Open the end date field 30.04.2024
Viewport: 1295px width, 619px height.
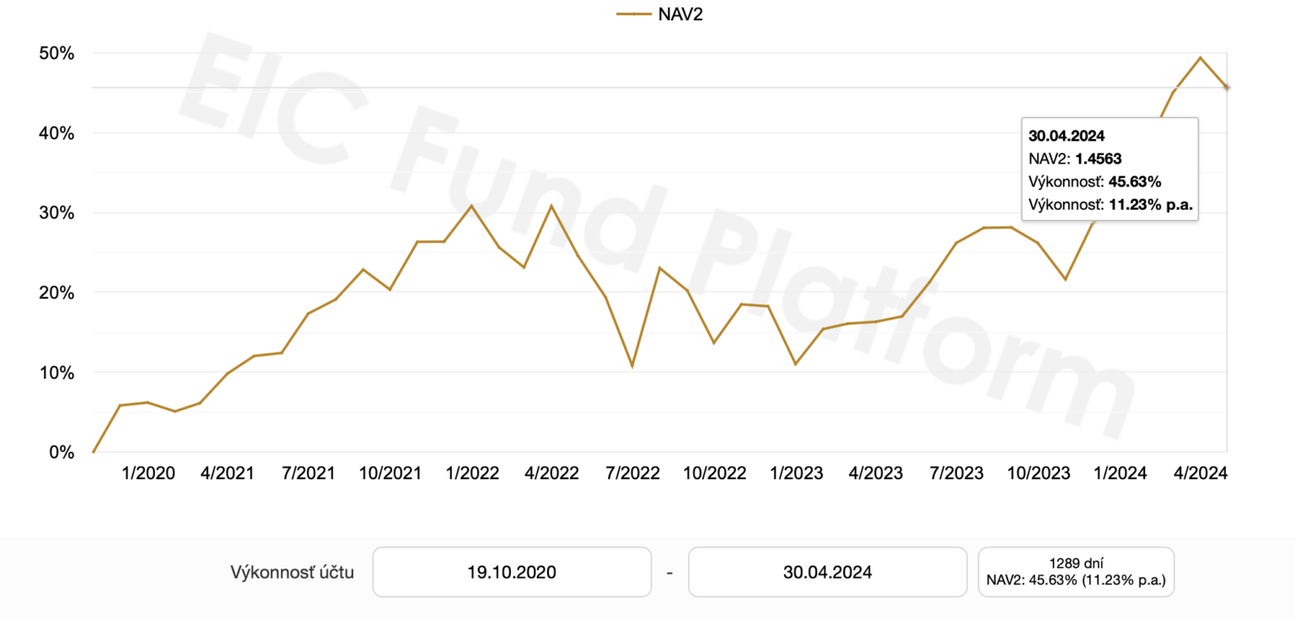click(827, 572)
